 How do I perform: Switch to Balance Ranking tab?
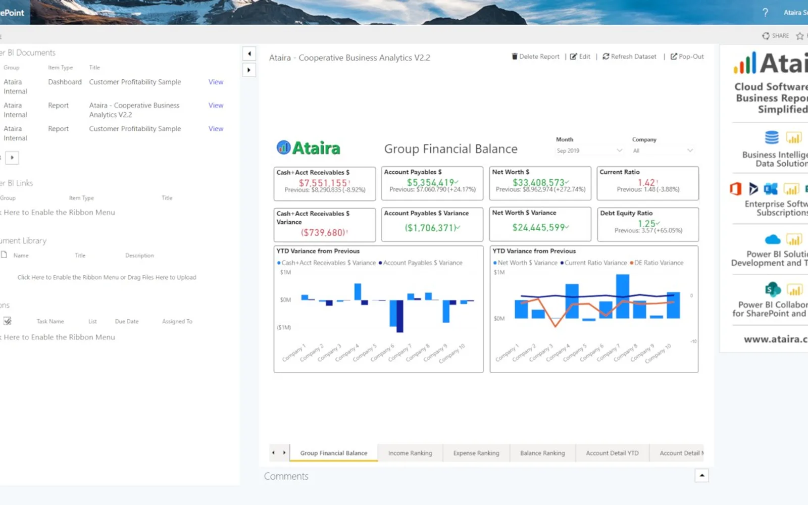point(542,453)
